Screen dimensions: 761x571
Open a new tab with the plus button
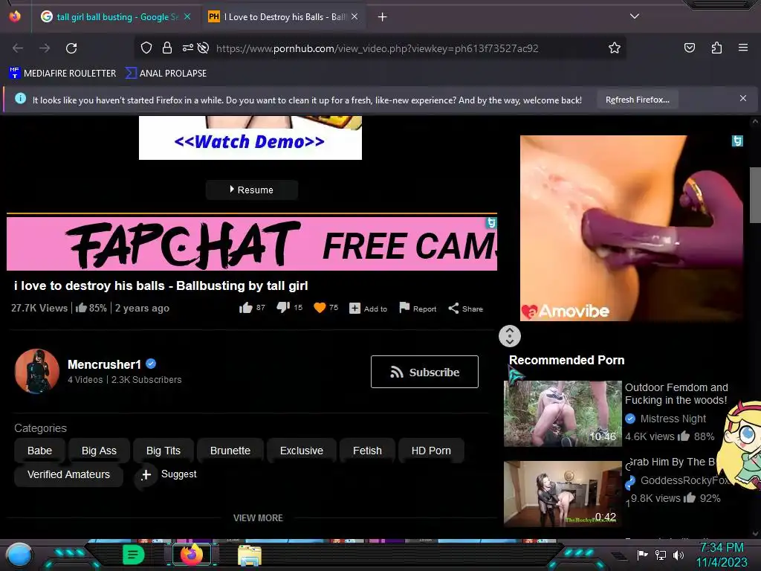pyautogui.click(x=383, y=17)
